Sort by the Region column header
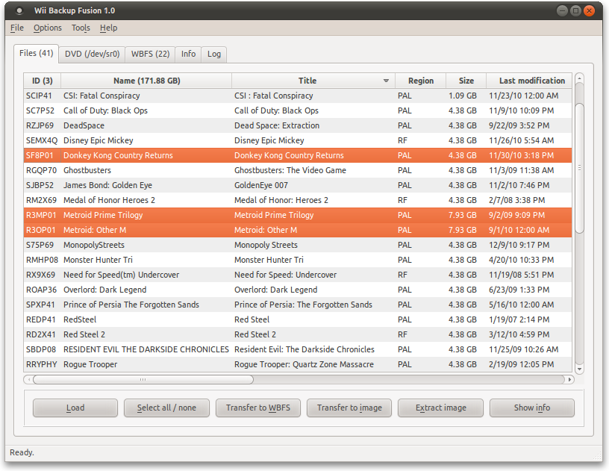This screenshot has height=471, width=609. point(421,81)
